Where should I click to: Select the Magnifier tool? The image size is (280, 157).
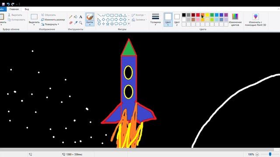click(x=80, y=23)
